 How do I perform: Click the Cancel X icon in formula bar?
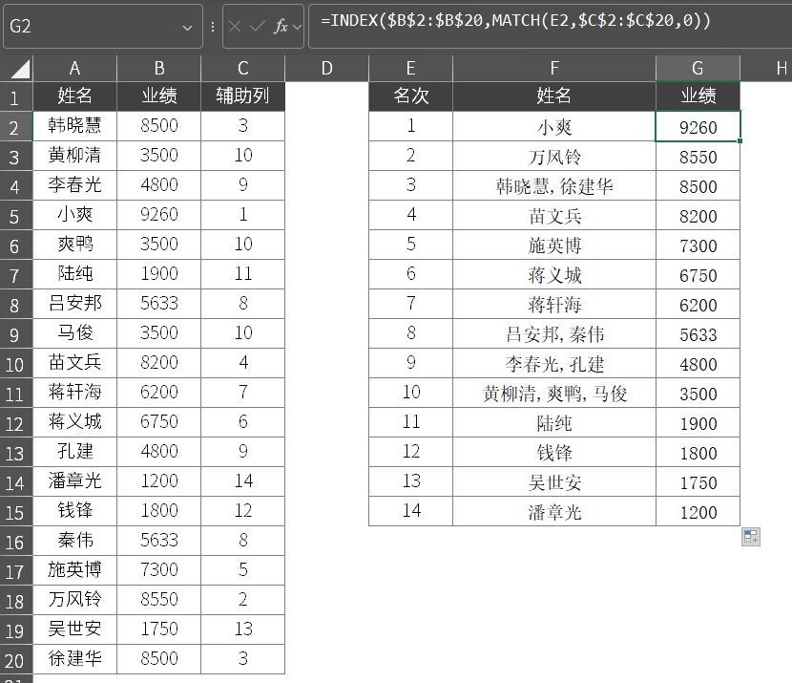(x=235, y=26)
